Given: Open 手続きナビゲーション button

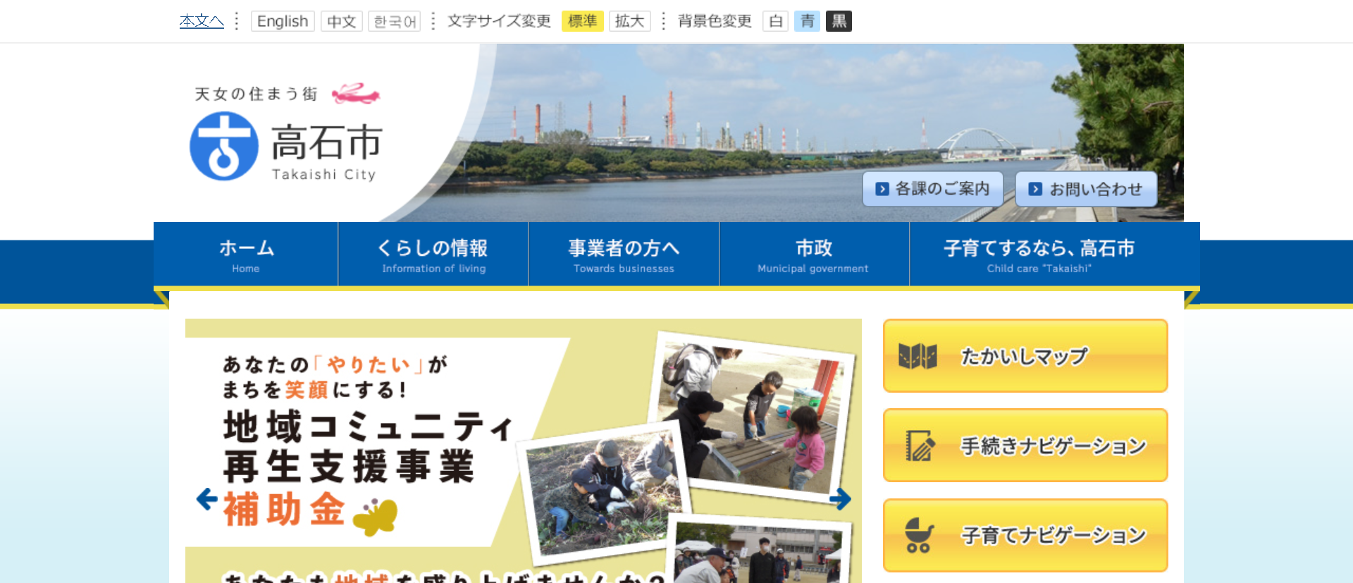Looking at the screenshot, I should click(1025, 446).
